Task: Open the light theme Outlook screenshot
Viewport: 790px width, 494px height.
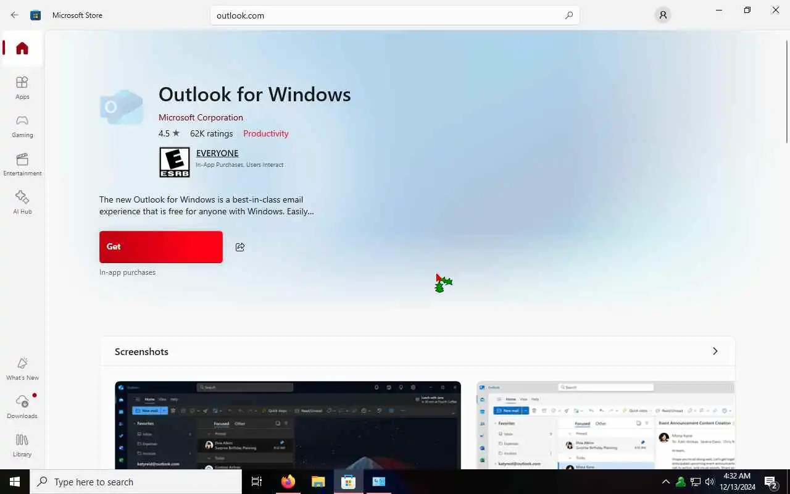Action: (x=605, y=425)
